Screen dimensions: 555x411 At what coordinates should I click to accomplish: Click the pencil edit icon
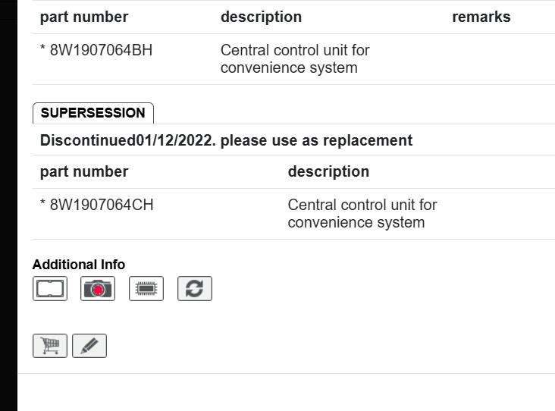[89, 346]
